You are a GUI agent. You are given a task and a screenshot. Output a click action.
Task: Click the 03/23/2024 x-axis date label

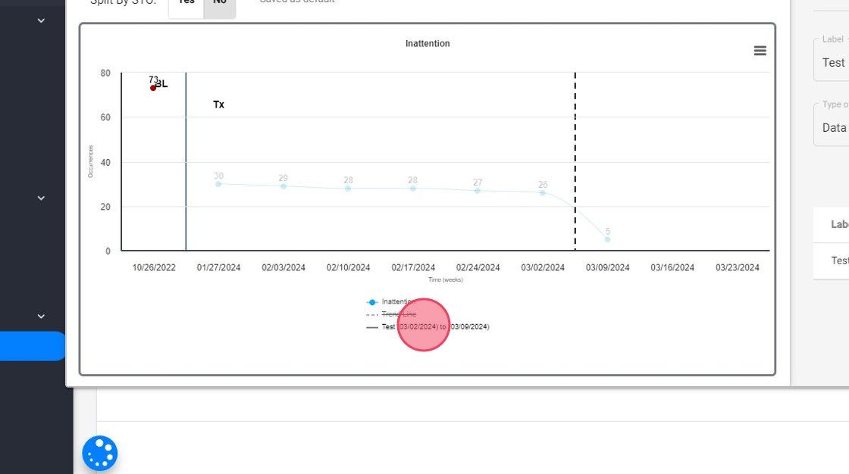tap(737, 267)
